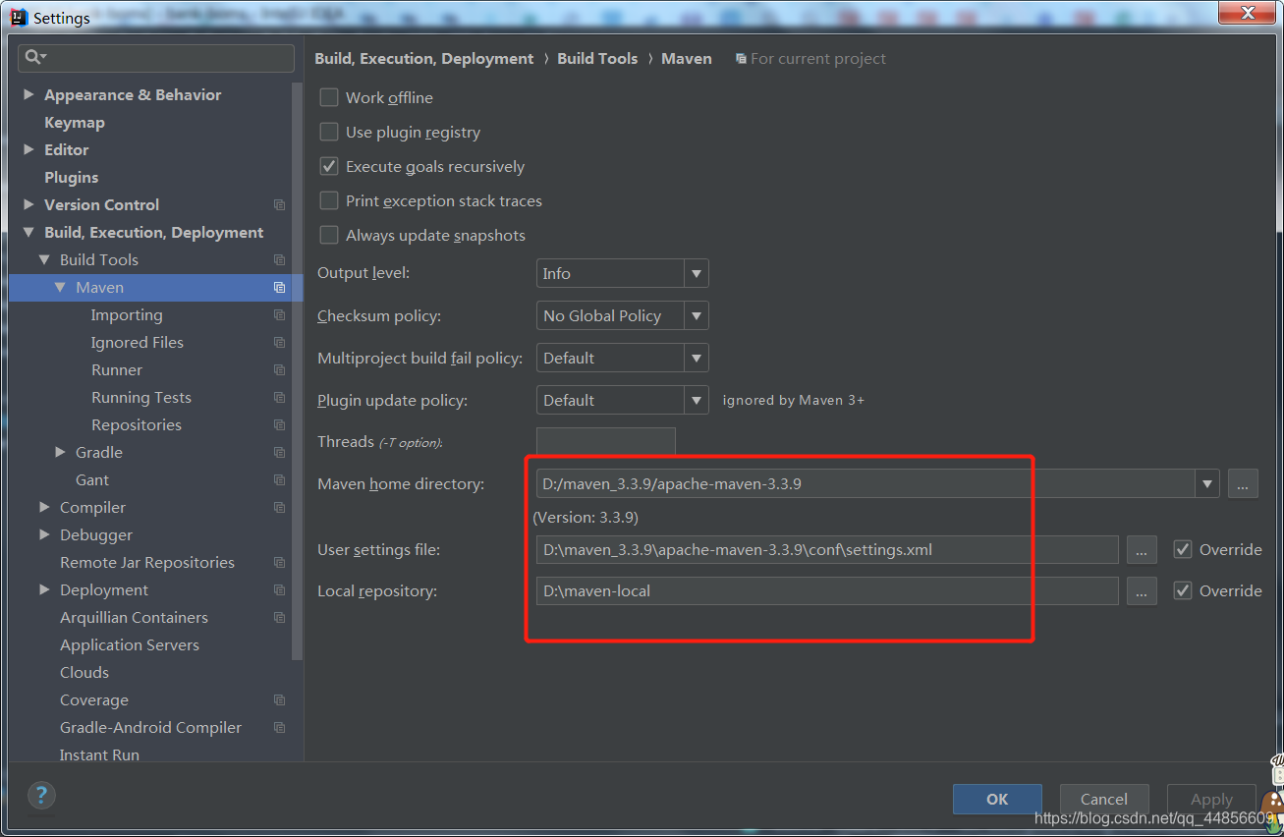Click the User settings file path field

point(827,550)
